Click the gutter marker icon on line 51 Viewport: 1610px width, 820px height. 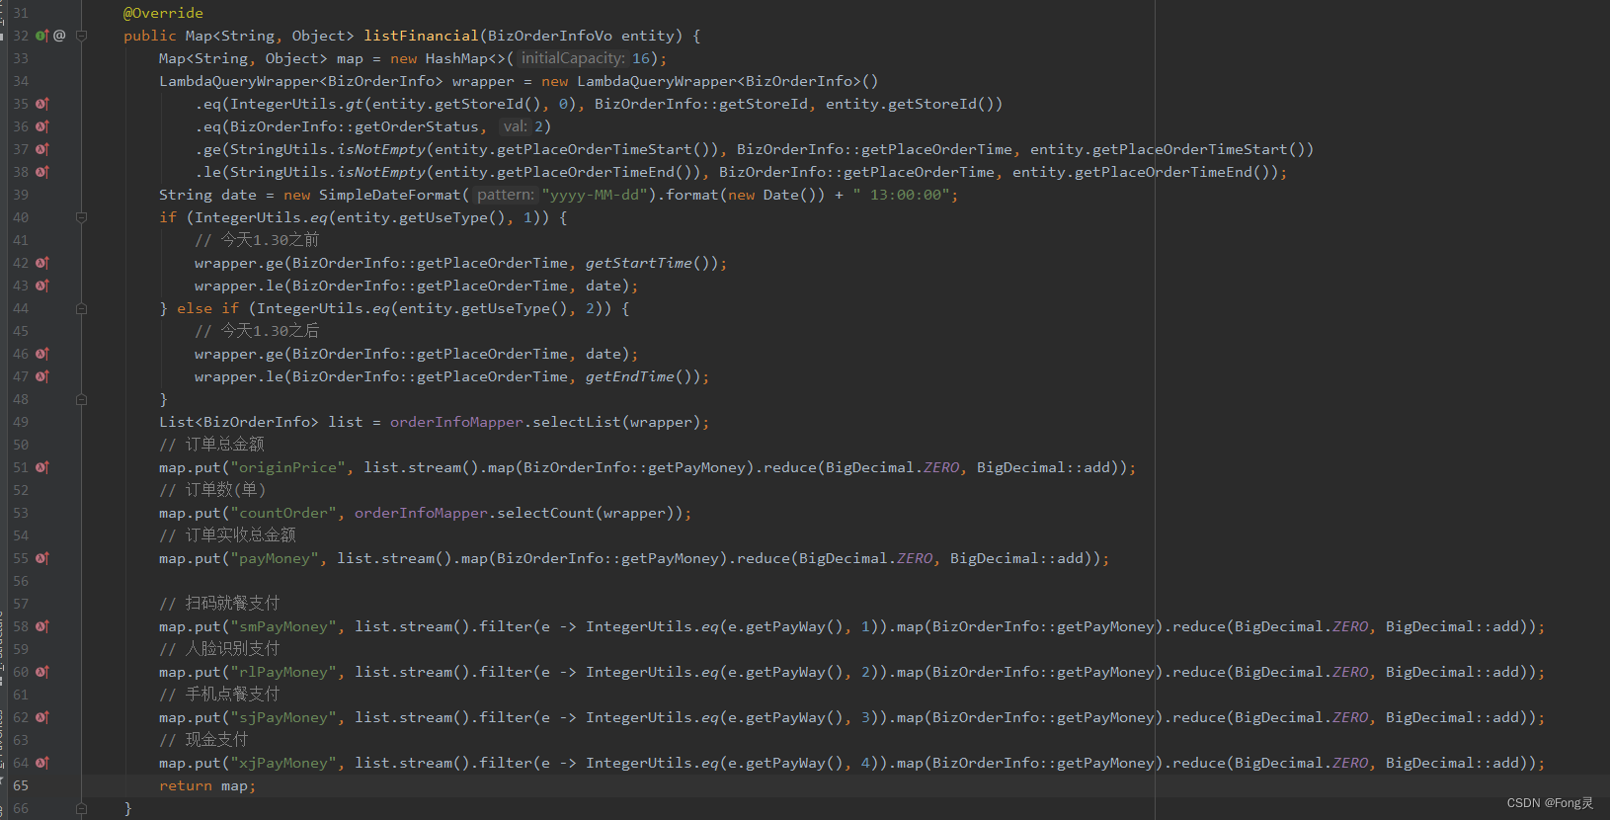(42, 467)
